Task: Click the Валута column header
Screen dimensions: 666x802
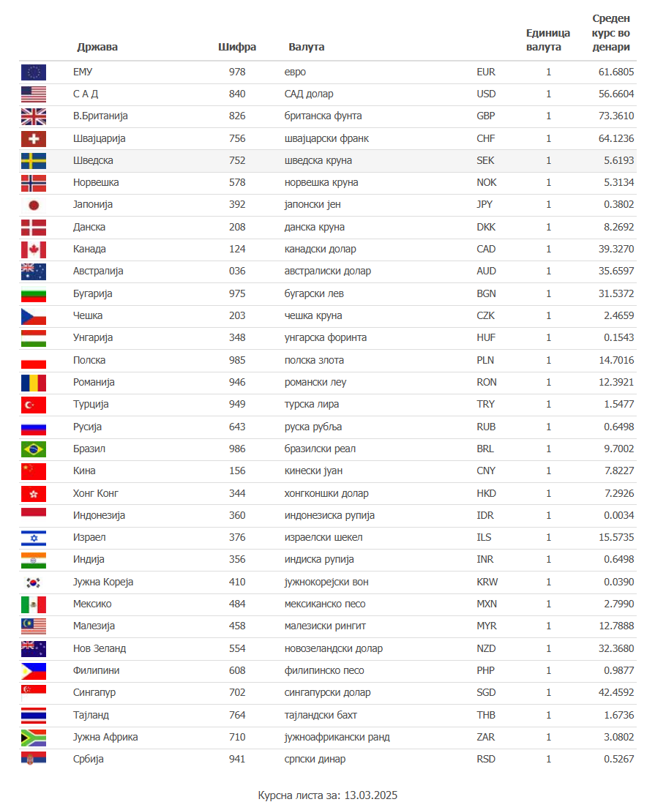Action: (307, 47)
